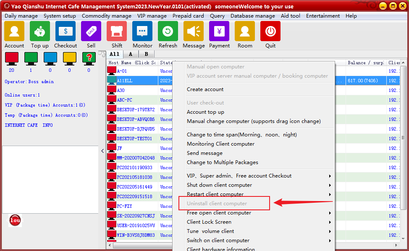
Task: Open the Database manage menu
Action: 252,16
